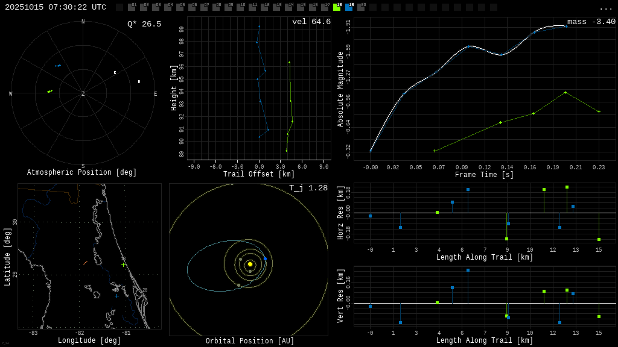
Task: Select station box 10 in top bar
Action: pos(240,7)
